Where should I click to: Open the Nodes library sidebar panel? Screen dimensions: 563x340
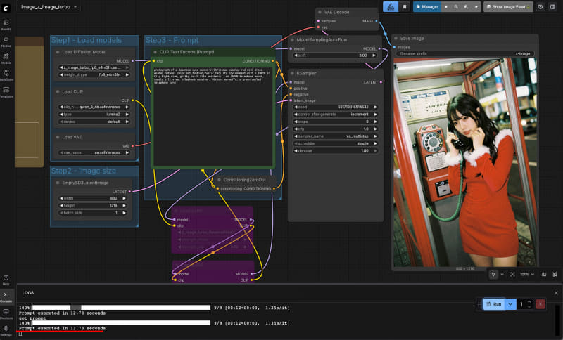pyautogui.click(x=6, y=41)
